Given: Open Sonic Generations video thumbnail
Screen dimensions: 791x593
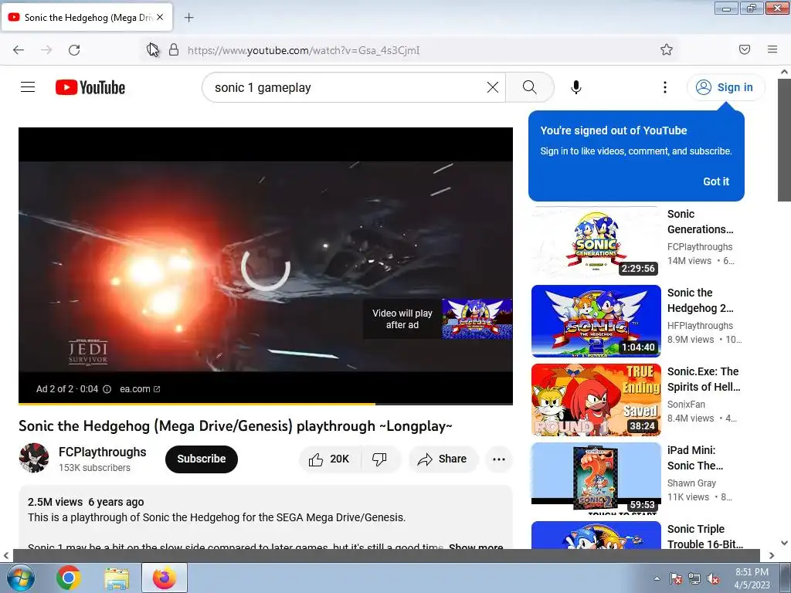Looking at the screenshot, I should point(596,242).
